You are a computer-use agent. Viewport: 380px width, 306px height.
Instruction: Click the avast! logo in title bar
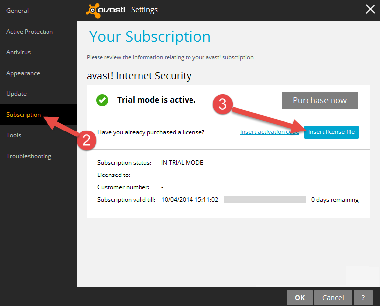coord(106,10)
